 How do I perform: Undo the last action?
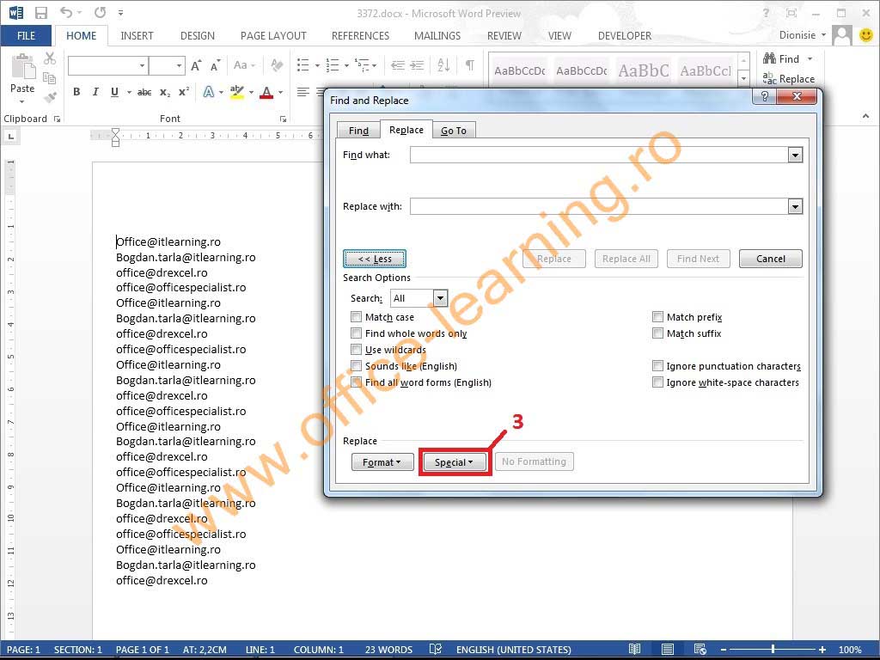(x=65, y=12)
